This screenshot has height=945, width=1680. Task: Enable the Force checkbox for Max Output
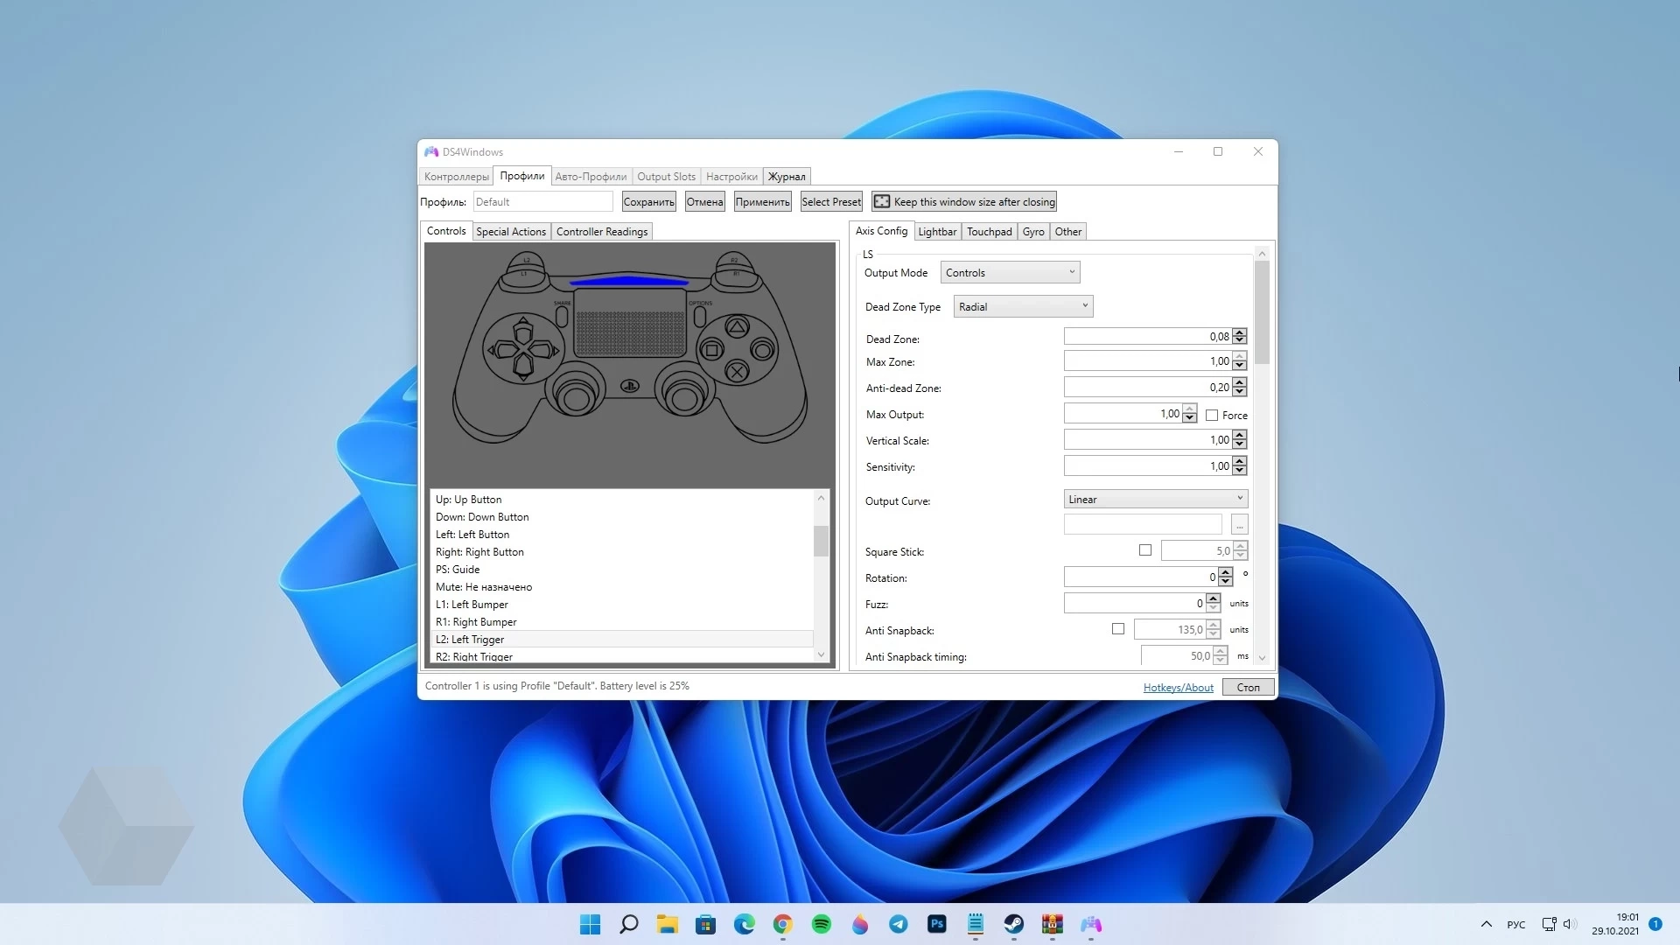(x=1212, y=416)
